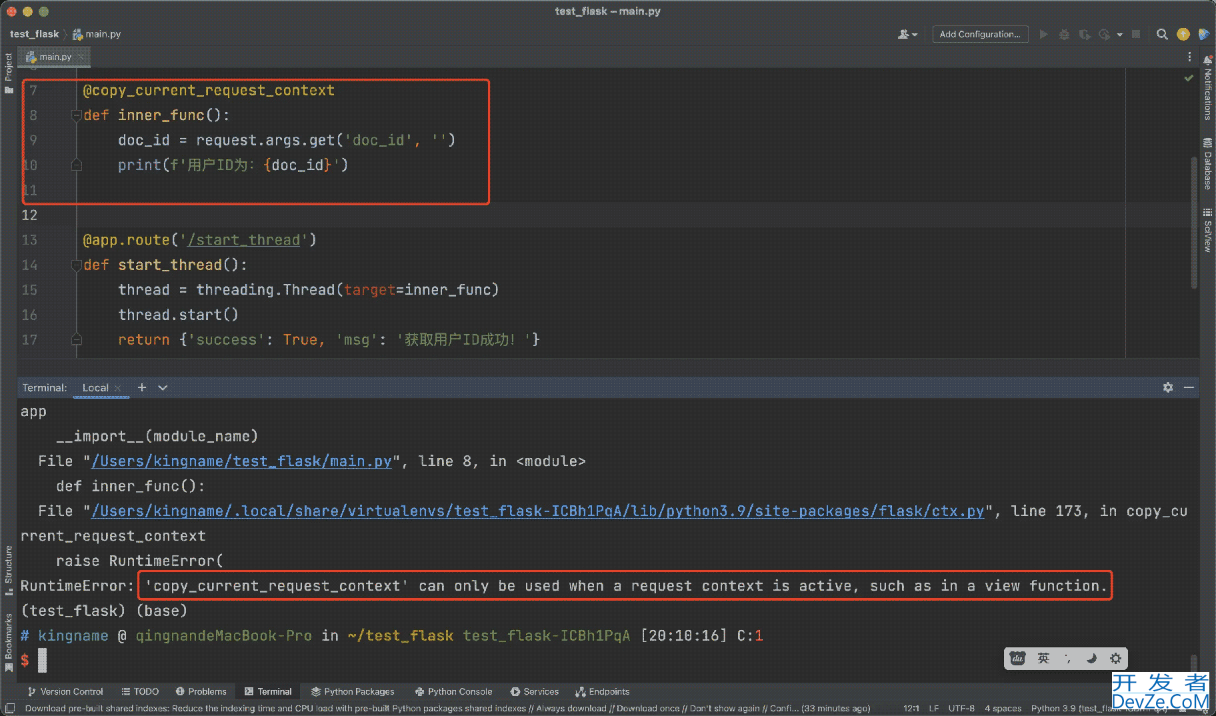This screenshot has height=716, width=1216.
Task: Toggle input method moon night mode
Action: (x=1091, y=659)
